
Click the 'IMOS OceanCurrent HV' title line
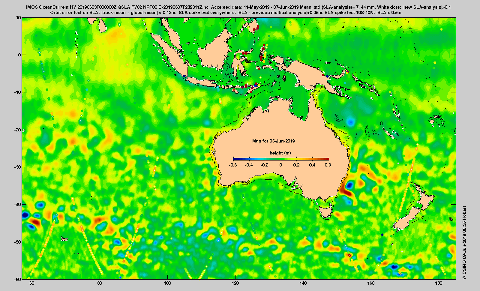(x=238, y=7)
